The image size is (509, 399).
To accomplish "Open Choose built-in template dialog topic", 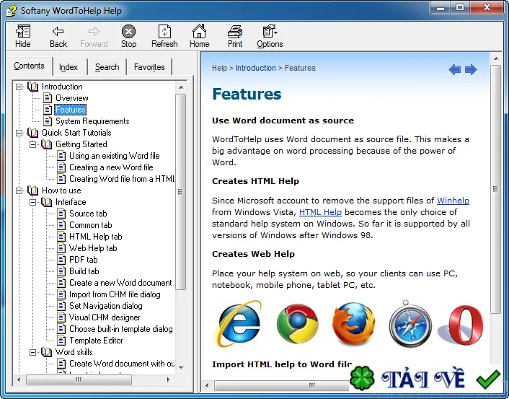I will (x=120, y=329).
